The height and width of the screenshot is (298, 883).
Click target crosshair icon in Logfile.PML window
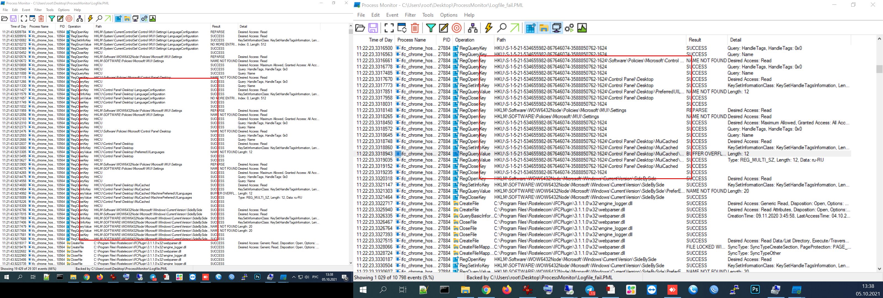point(69,18)
